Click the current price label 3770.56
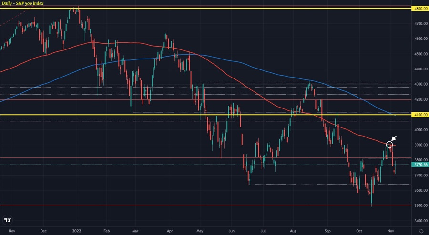Screen dimensions: 429x235 click(420, 165)
